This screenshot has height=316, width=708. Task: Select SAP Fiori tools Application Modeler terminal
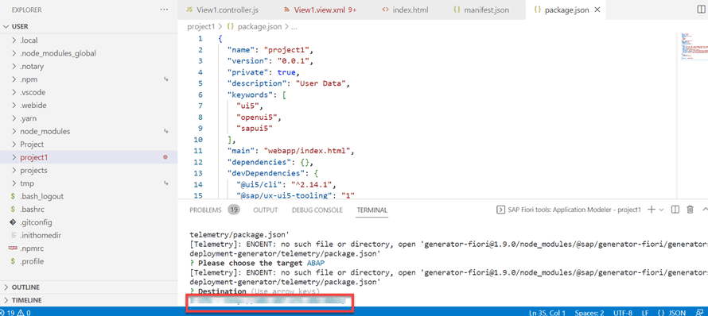click(x=569, y=210)
